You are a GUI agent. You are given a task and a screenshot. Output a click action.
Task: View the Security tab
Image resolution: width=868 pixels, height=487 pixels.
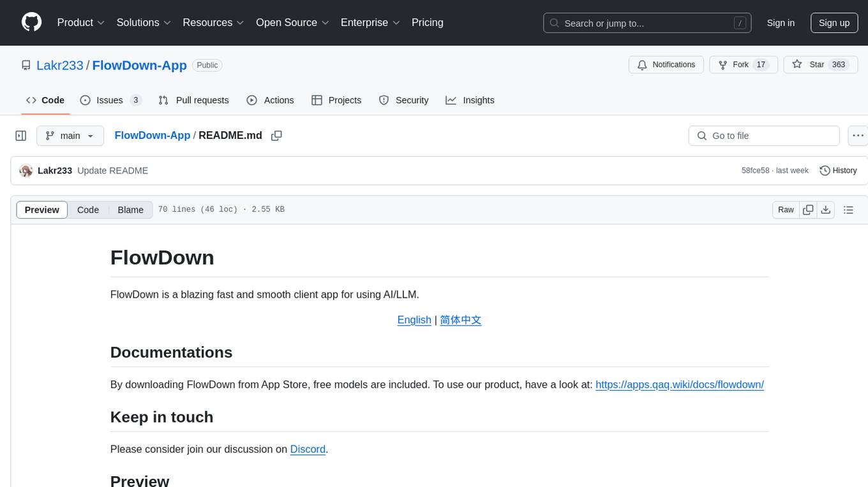(x=403, y=100)
